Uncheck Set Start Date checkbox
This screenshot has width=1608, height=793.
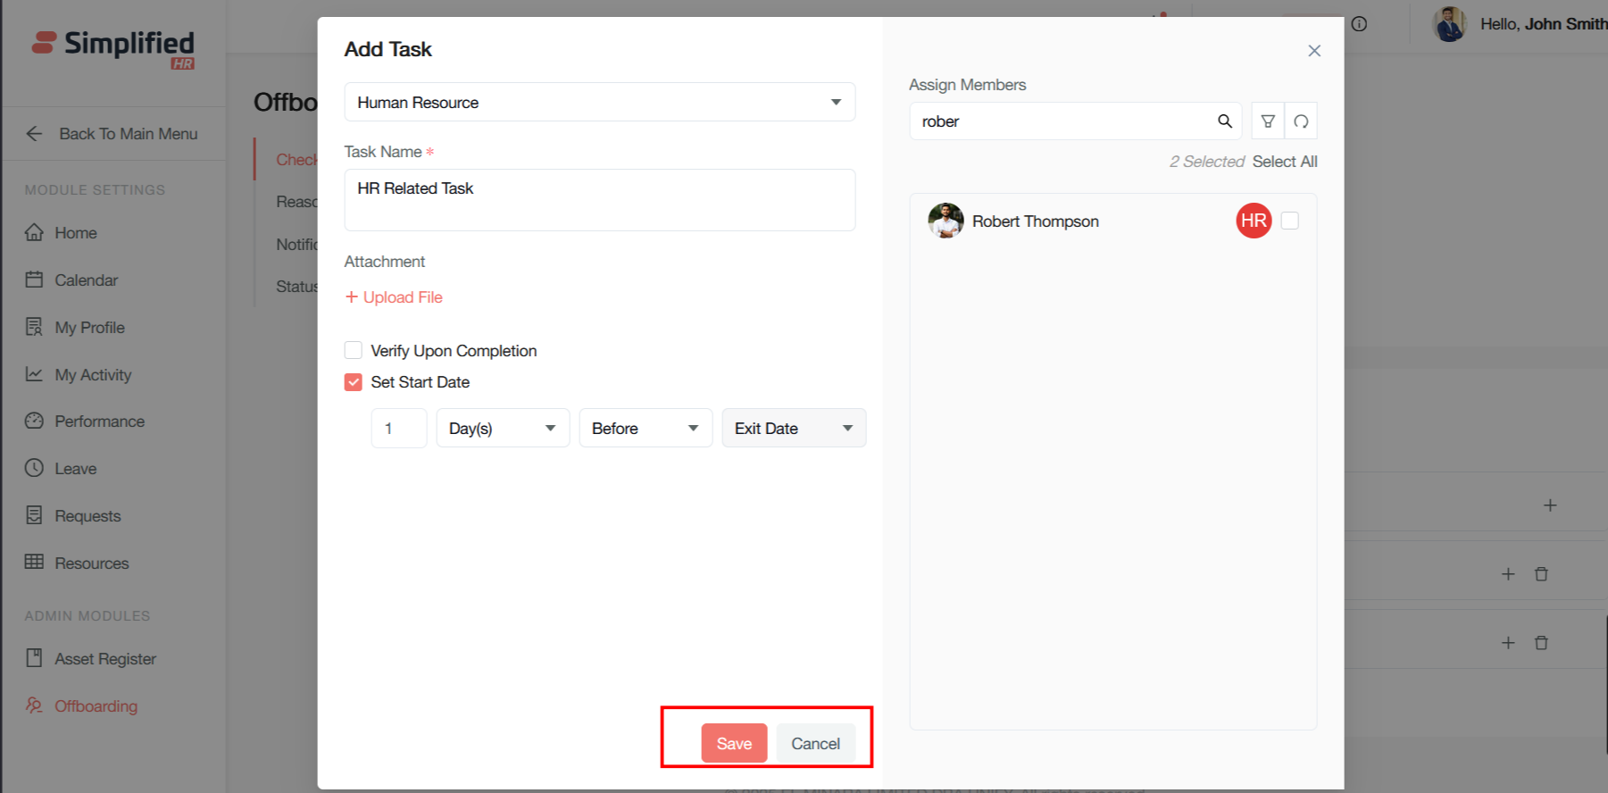click(x=354, y=382)
